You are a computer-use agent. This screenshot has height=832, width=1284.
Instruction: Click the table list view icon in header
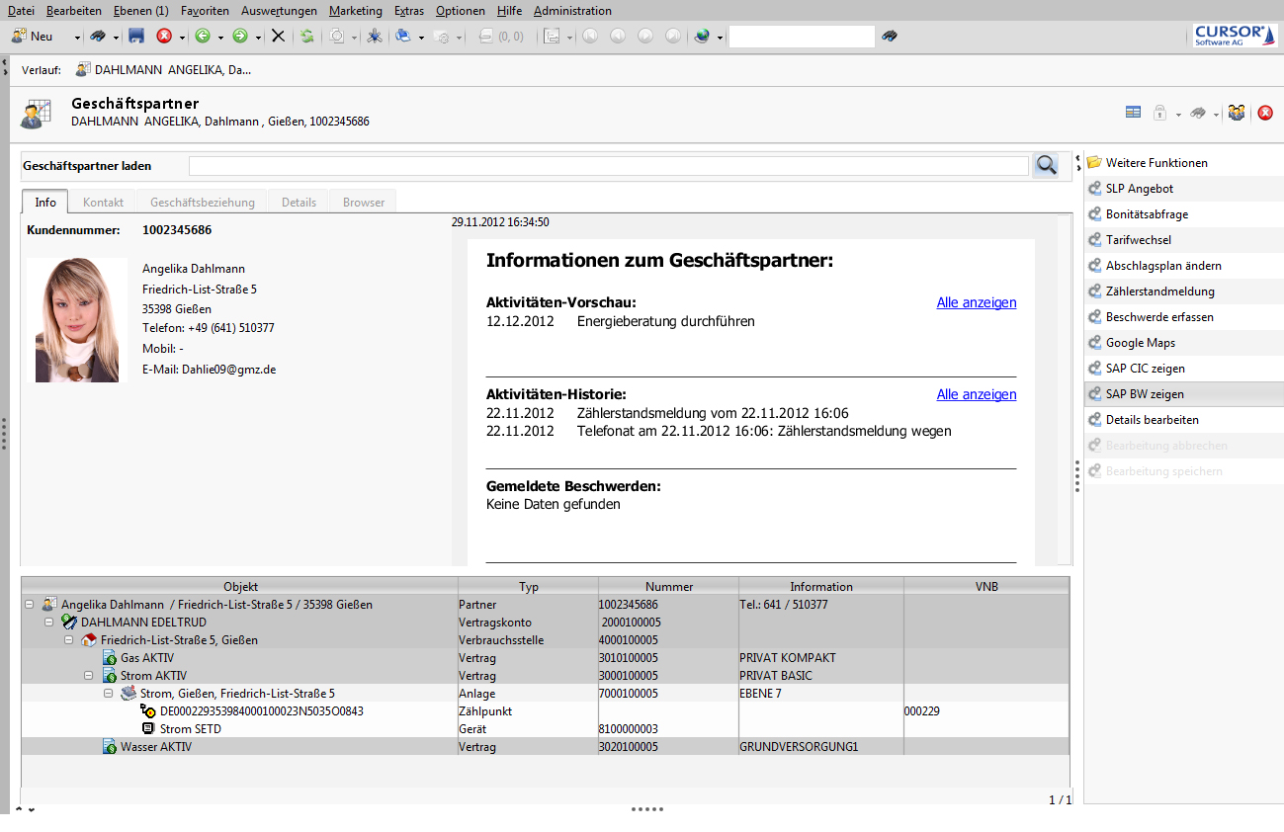[1133, 113]
